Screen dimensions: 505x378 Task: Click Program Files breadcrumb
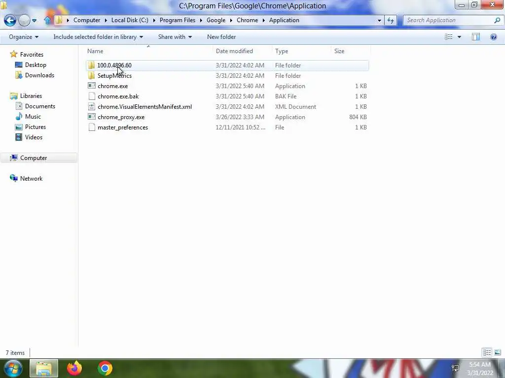pyautogui.click(x=177, y=20)
